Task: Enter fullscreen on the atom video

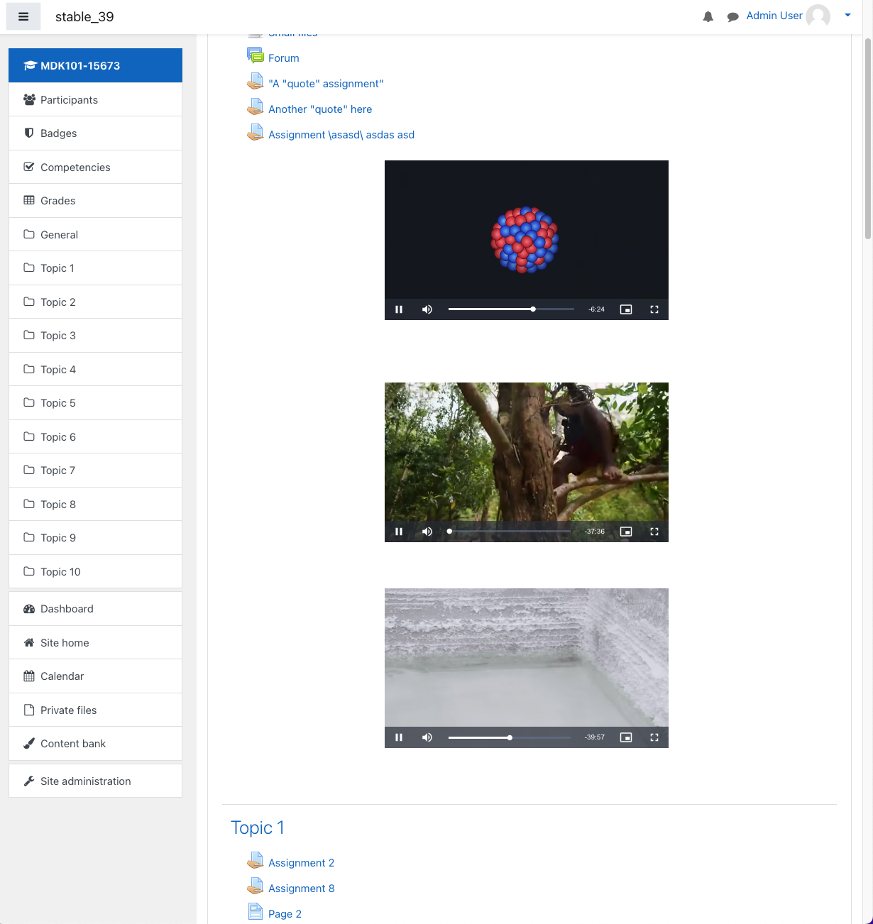Action: [654, 309]
